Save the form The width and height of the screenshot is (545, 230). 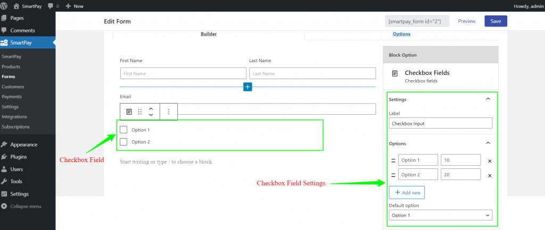496,21
